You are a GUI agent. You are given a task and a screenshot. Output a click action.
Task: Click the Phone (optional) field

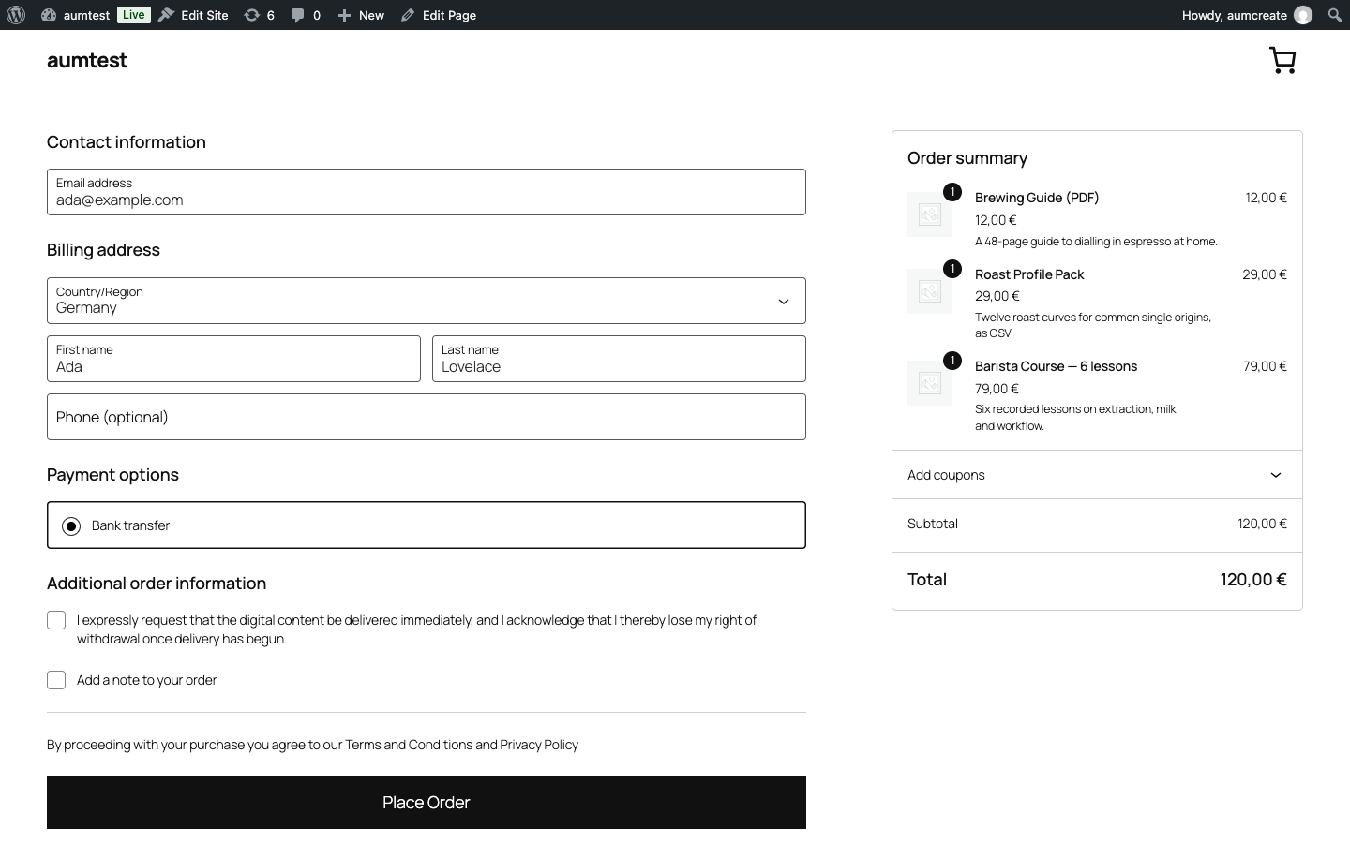tap(427, 417)
